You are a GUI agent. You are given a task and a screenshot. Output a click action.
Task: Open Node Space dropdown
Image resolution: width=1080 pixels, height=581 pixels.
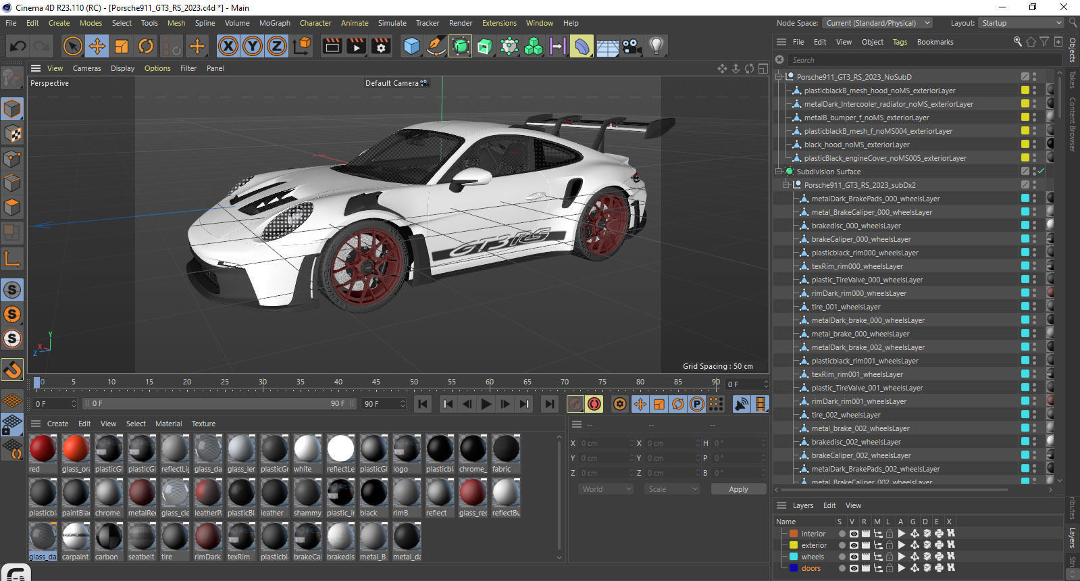877,23
